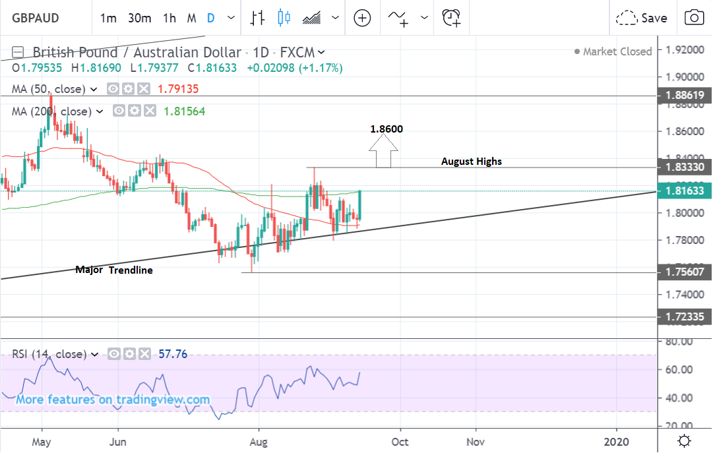Remove the MA 50 indicator
This screenshot has width=713, height=455.
click(144, 88)
